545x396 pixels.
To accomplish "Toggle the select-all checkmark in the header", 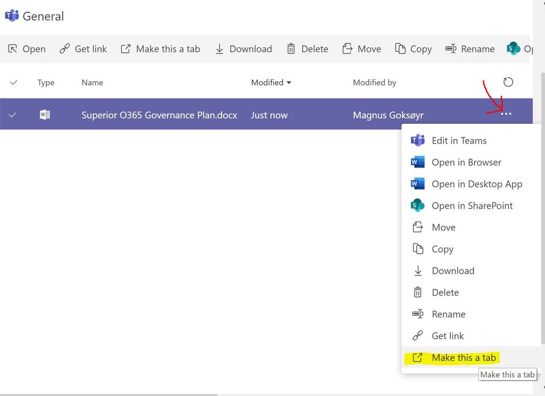I will pyautogui.click(x=14, y=82).
